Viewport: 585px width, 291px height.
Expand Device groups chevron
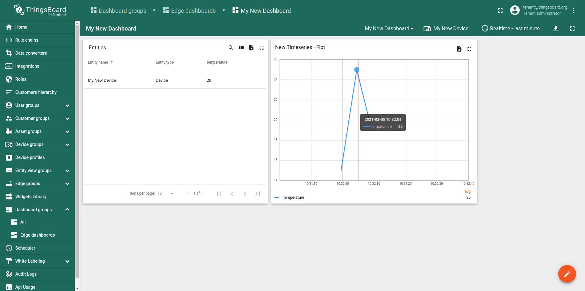[x=67, y=144]
